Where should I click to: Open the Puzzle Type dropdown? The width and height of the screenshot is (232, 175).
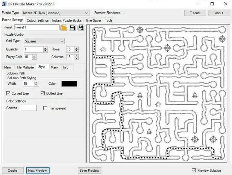56,13
